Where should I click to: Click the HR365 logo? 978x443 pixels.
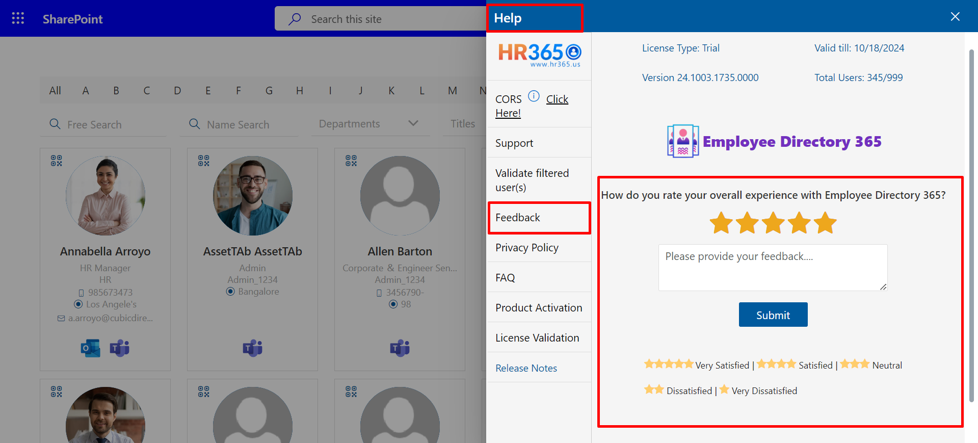pos(539,55)
